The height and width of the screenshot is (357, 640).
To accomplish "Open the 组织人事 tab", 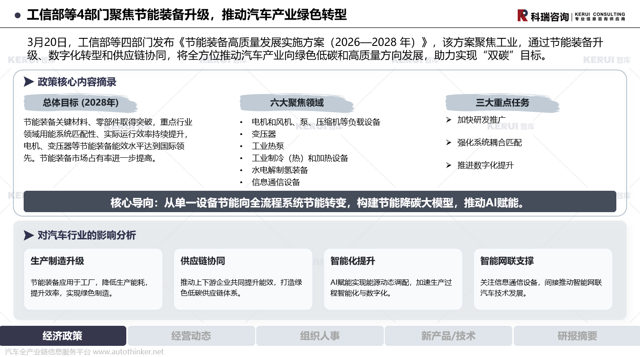I will click(320, 336).
